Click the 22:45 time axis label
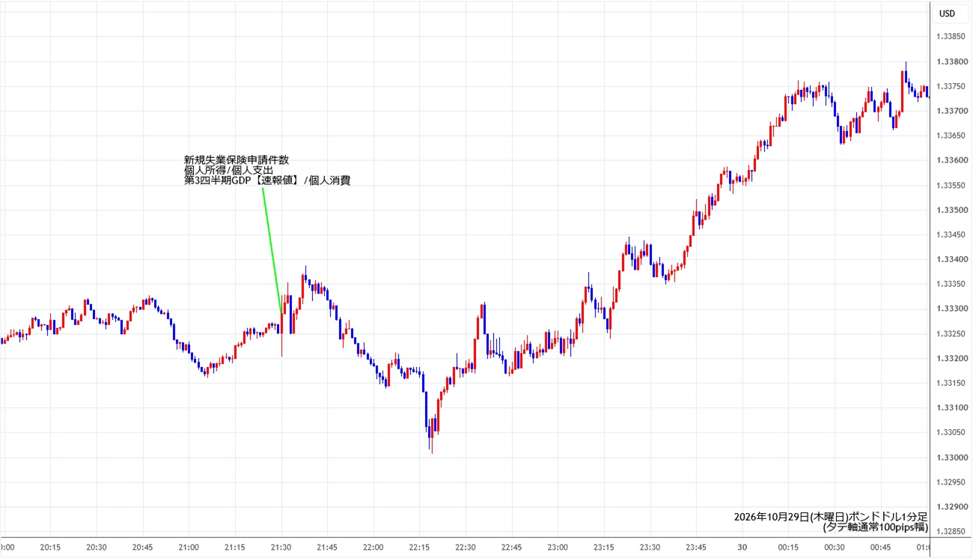The height and width of the screenshot is (558, 973). click(x=512, y=548)
